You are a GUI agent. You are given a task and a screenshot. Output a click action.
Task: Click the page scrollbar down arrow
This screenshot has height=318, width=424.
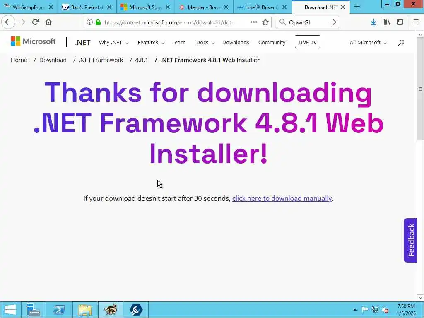420,298
